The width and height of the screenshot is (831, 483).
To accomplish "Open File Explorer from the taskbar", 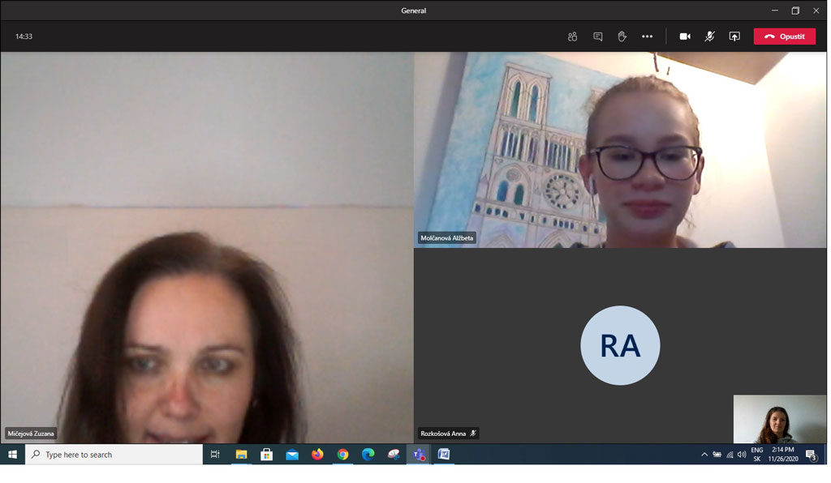I will (241, 455).
